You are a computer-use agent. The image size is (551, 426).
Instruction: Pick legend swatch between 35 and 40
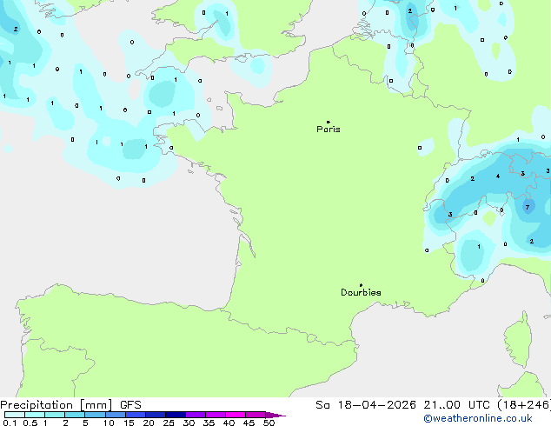coord(216,415)
